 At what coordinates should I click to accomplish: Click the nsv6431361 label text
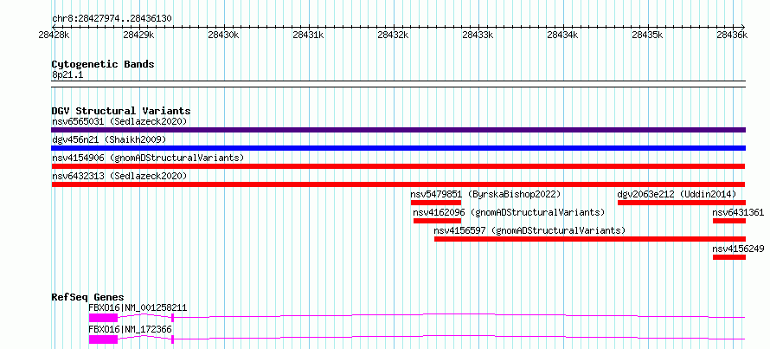click(x=738, y=212)
